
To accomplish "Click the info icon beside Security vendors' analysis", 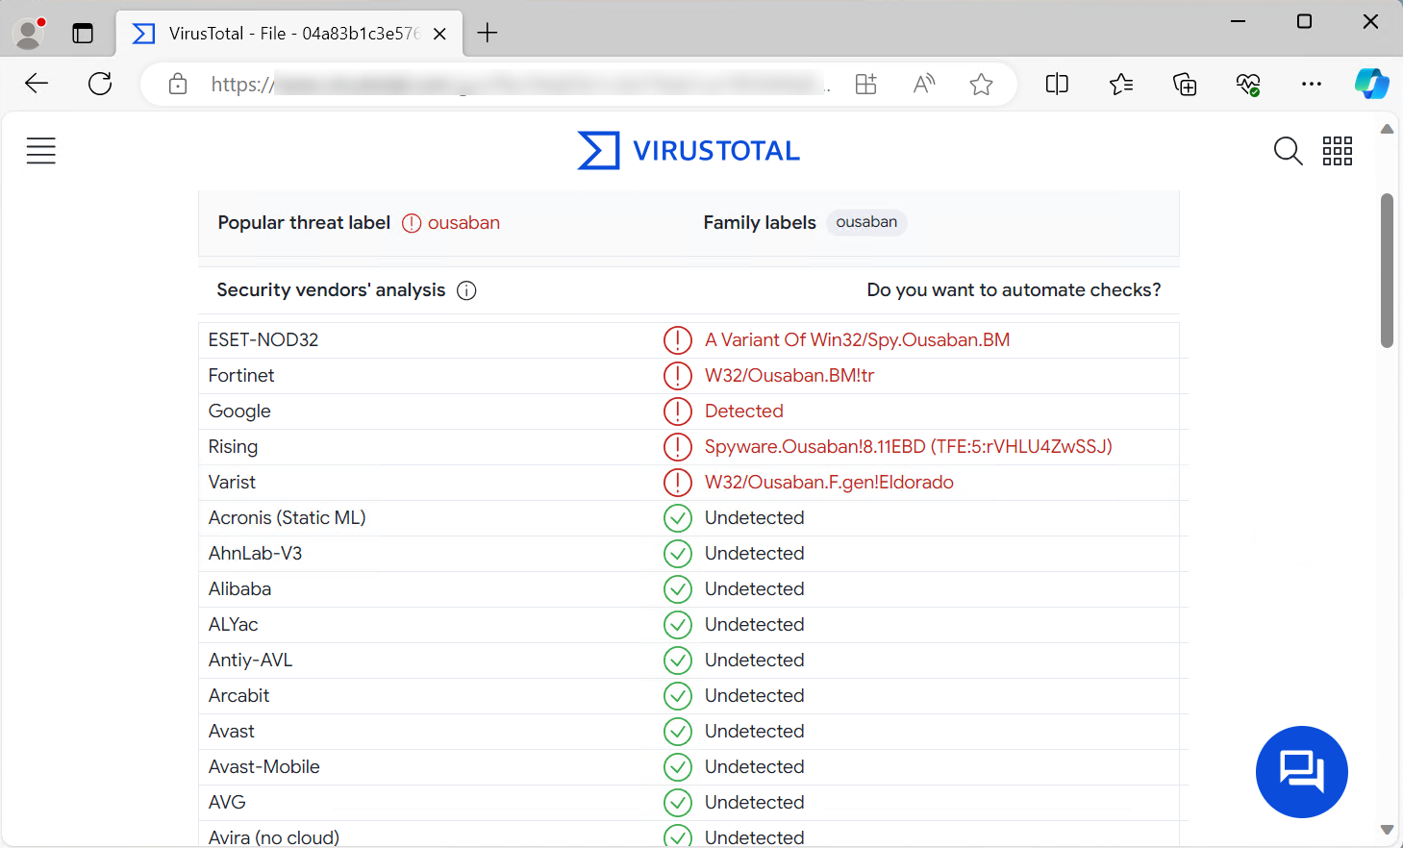I will [x=466, y=290].
